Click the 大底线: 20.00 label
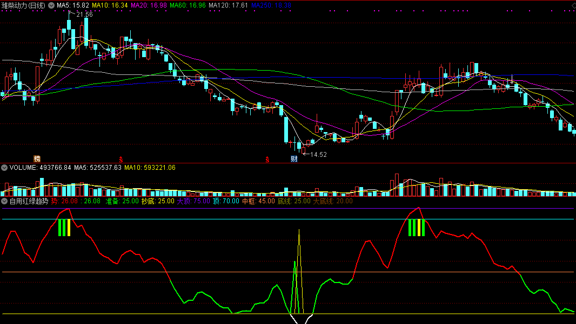 [333, 201]
